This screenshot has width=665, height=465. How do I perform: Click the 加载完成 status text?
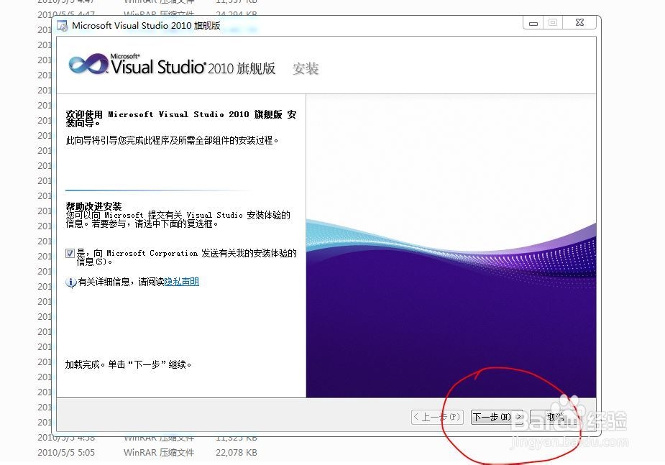tap(128, 364)
